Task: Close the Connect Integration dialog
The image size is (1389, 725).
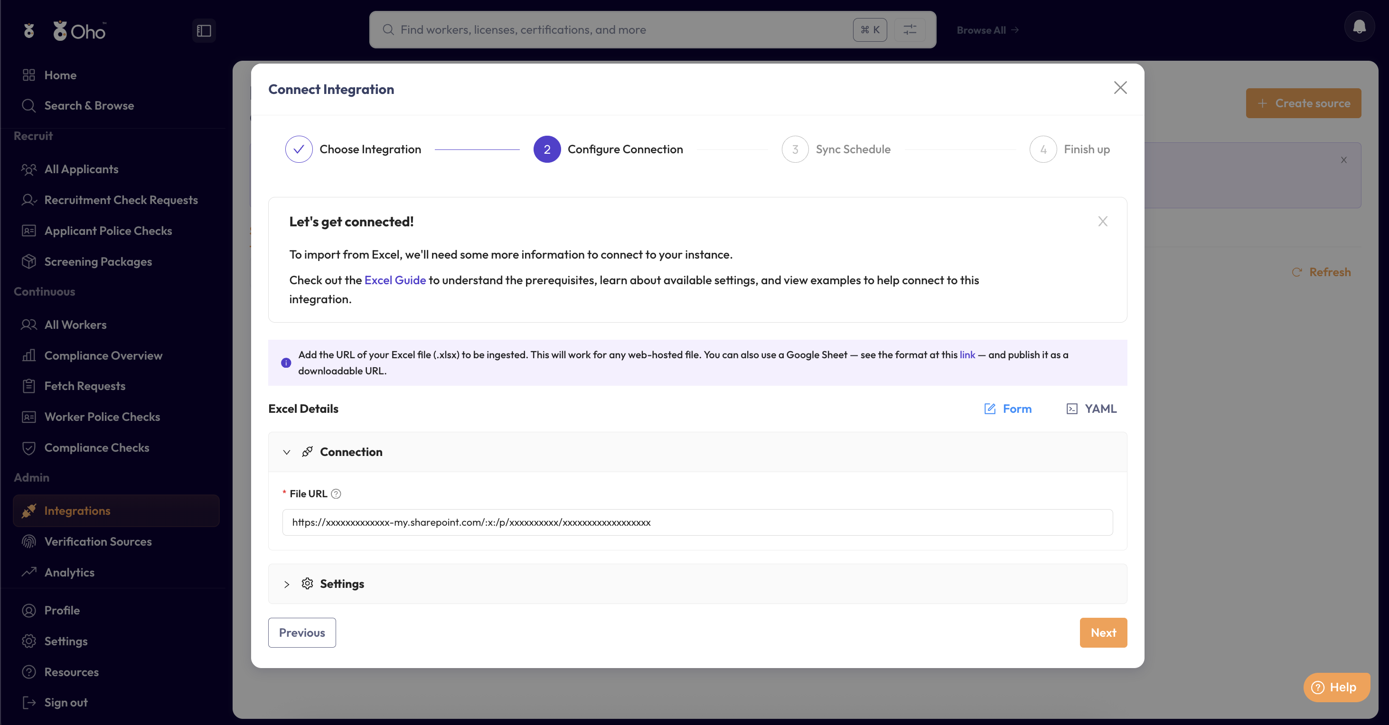Action: point(1120,88)
